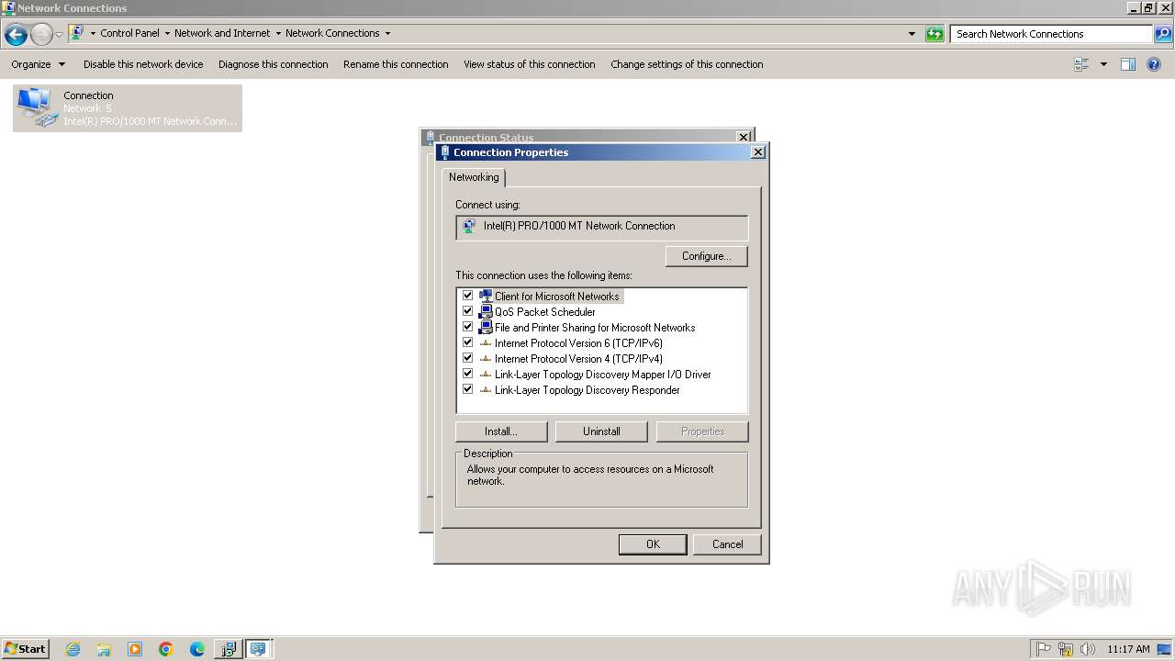Viewport: 1175px width, 661px height.
Task: Toggle Link-Layer Topology Discovery Mapper checkbox
Action: (x=467, y=374)
